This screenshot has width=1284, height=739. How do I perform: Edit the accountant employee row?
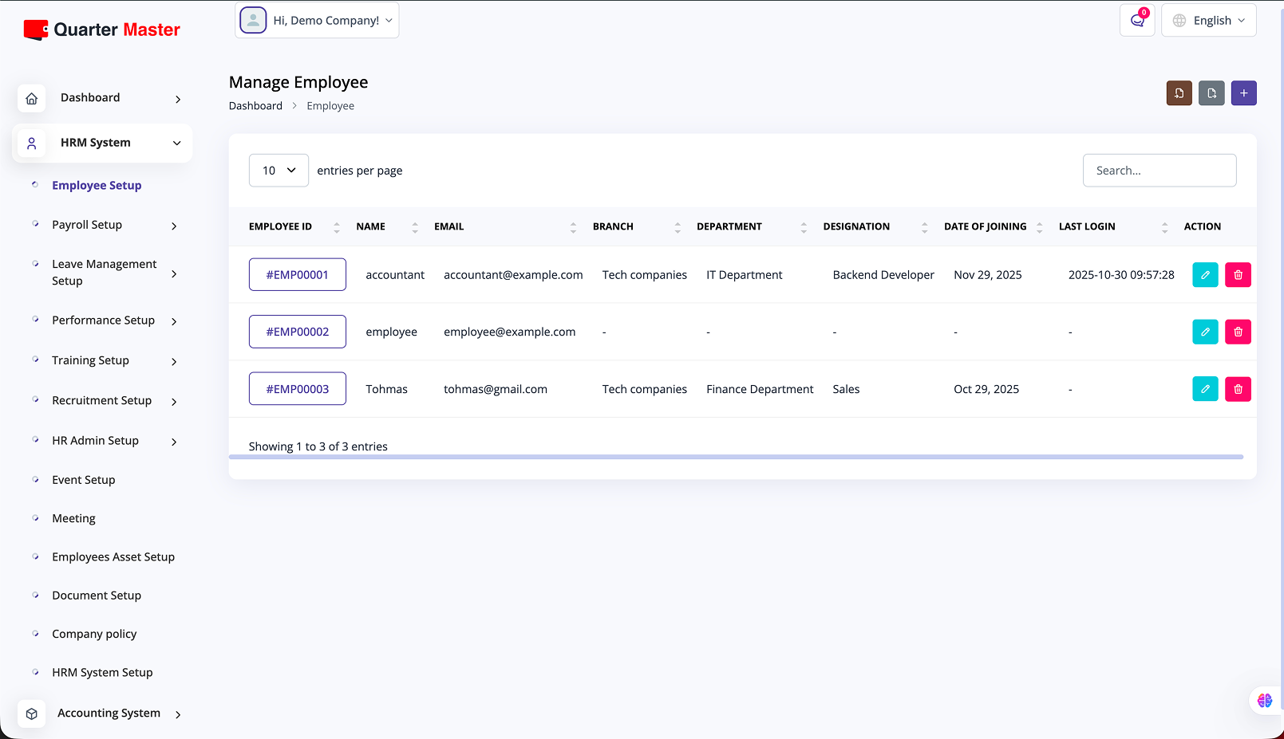(x=1205, y=275)
